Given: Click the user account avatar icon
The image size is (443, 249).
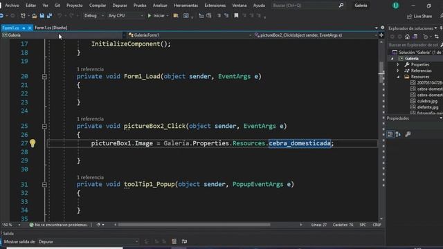Looking at the screenshot, I should (x=395, y=6).
